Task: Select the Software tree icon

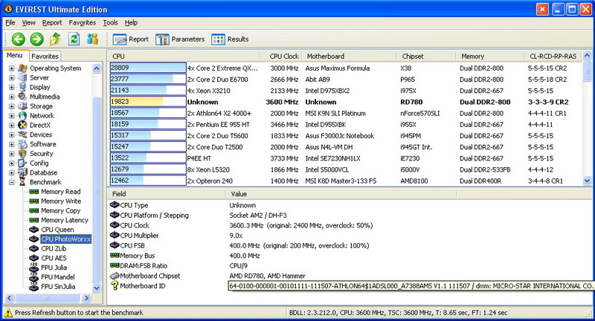Action: (x=22, y=144)
